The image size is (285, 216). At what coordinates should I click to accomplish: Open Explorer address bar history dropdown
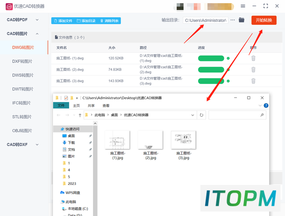coord(192,115)
